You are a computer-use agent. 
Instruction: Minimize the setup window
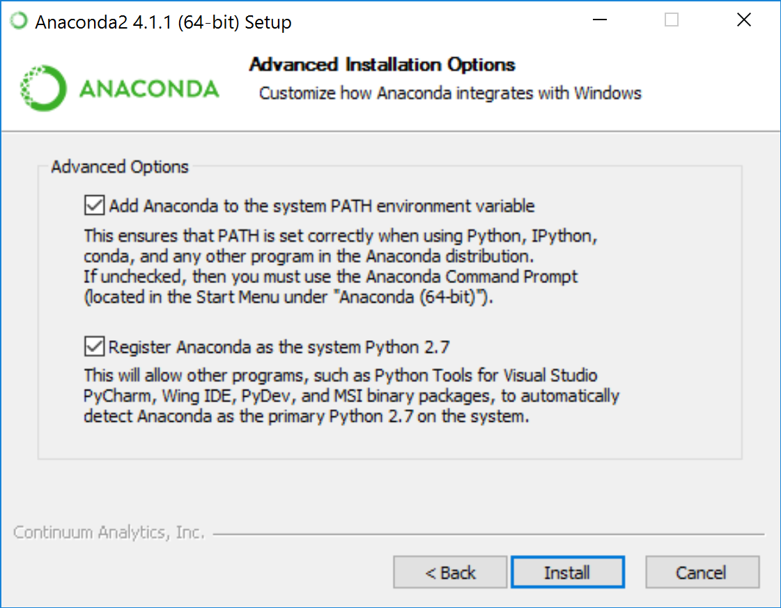click(x=599, y=20)
